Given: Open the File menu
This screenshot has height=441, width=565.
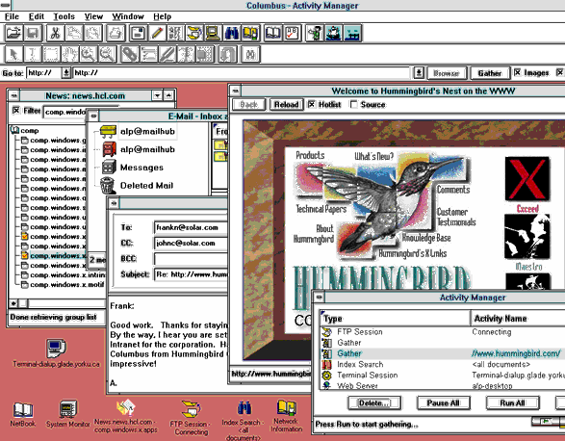Looking at the screenshot, I should point(12,16).
